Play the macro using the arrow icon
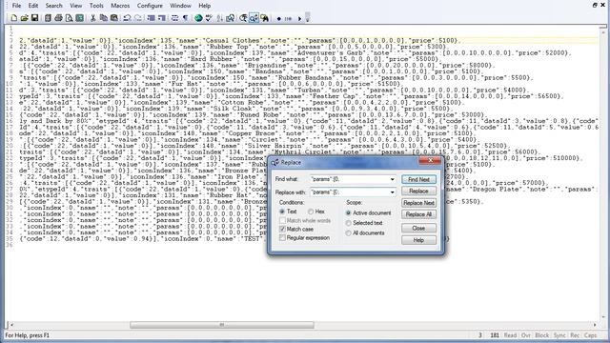Viewport: 610px width, 343px height. [299, 19]
